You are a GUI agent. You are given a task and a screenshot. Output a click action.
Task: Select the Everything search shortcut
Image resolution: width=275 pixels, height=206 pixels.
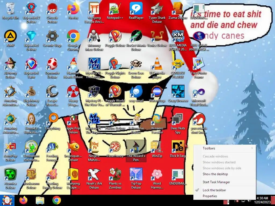coord(52,122)
